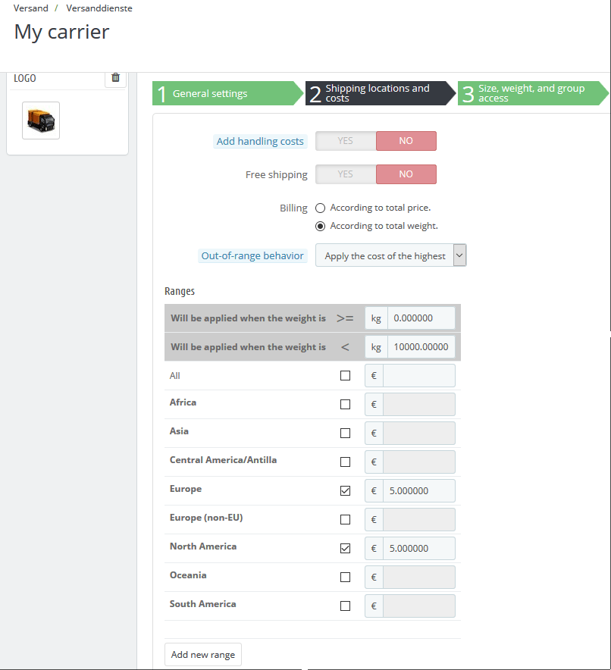
Task: Open the Out-of-range behavior dropdown
Action: 390,255
